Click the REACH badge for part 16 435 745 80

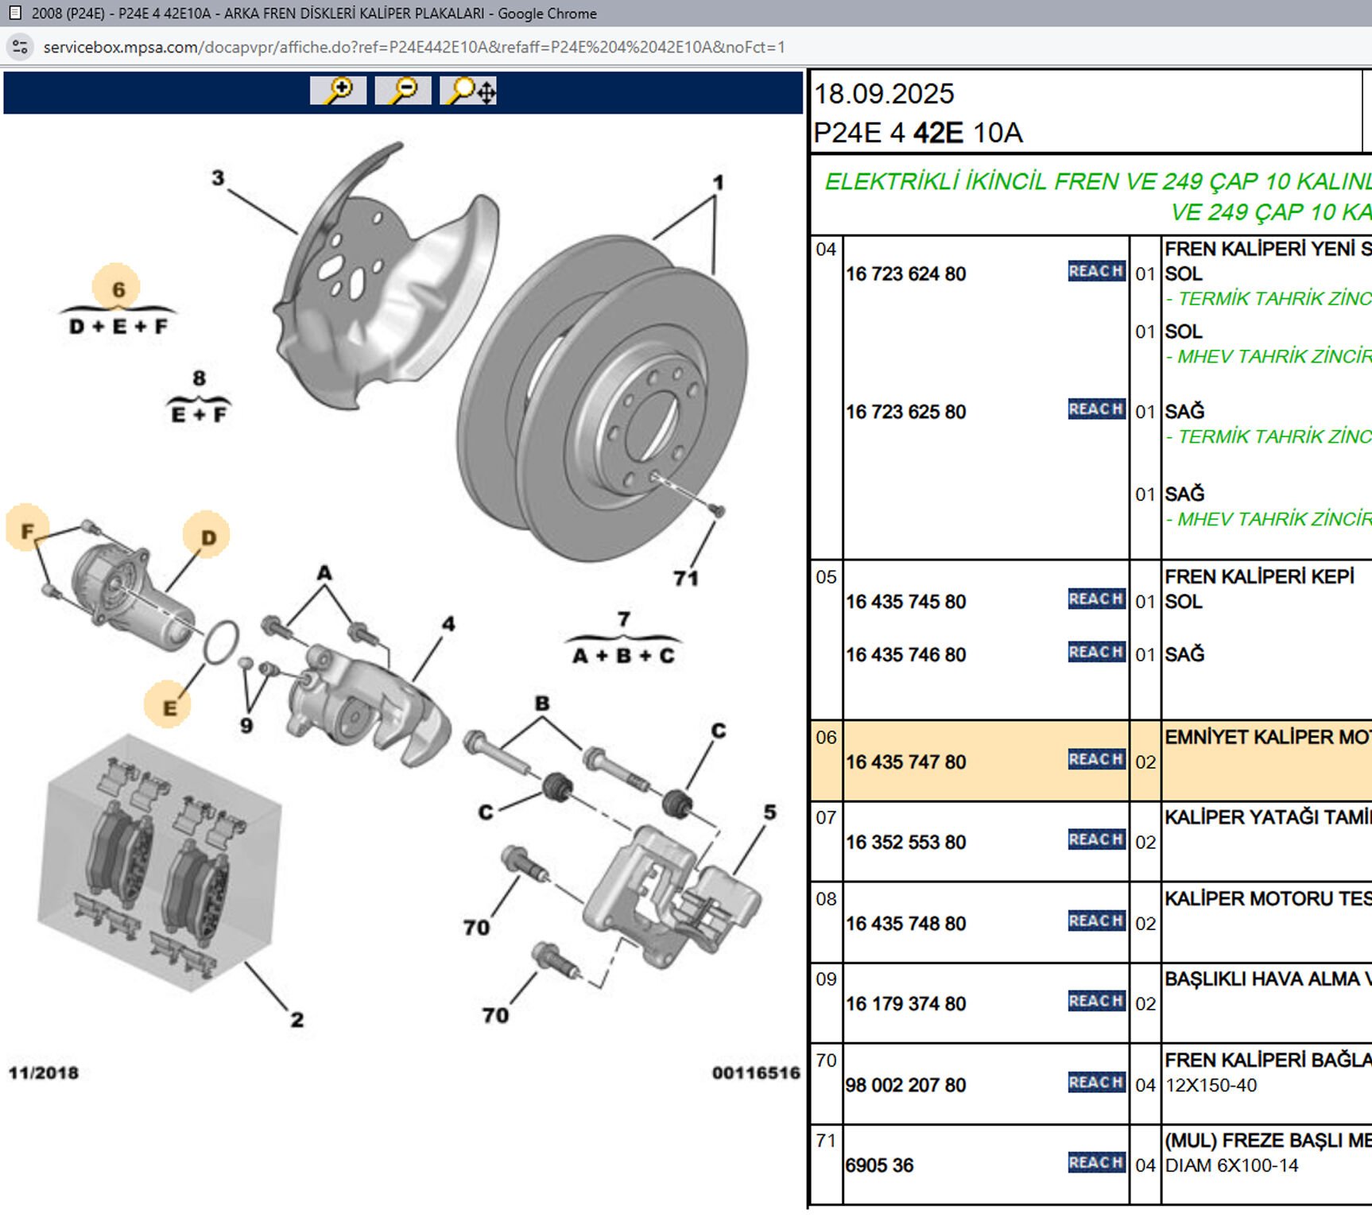pyautogui.click(x=1096, y=599)
